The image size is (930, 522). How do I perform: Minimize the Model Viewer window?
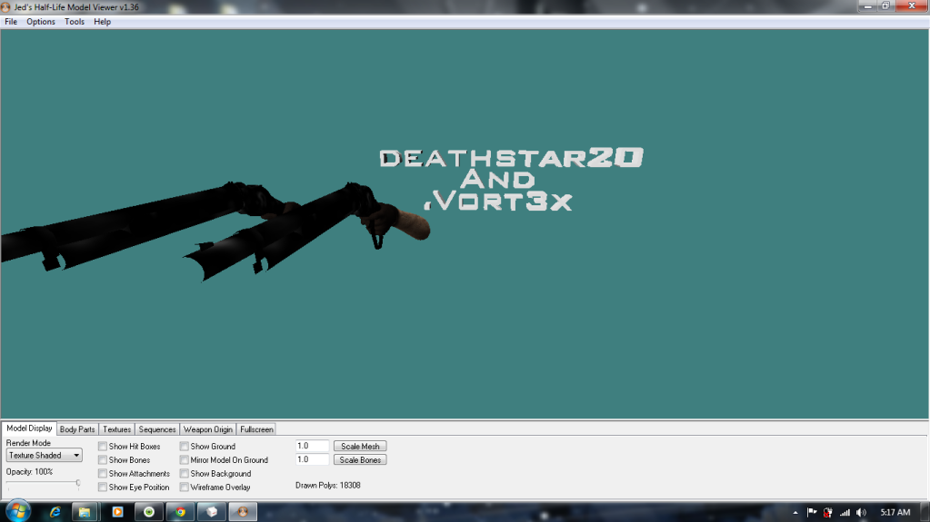[867, 6]
